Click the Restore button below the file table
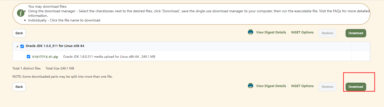 coord(327,87)
